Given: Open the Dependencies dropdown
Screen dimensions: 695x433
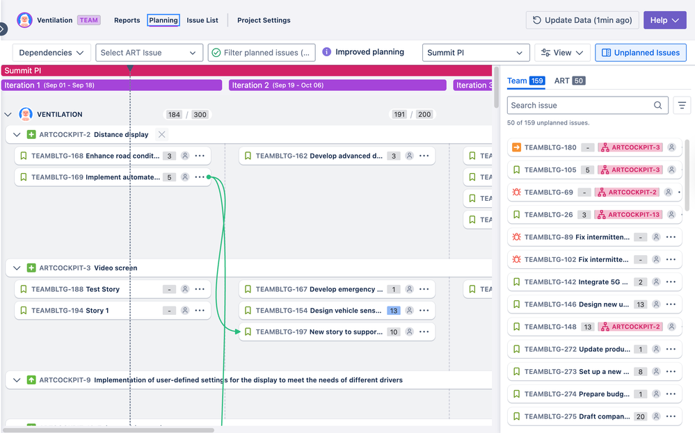Looking at the screenshot, I should 51,52.
